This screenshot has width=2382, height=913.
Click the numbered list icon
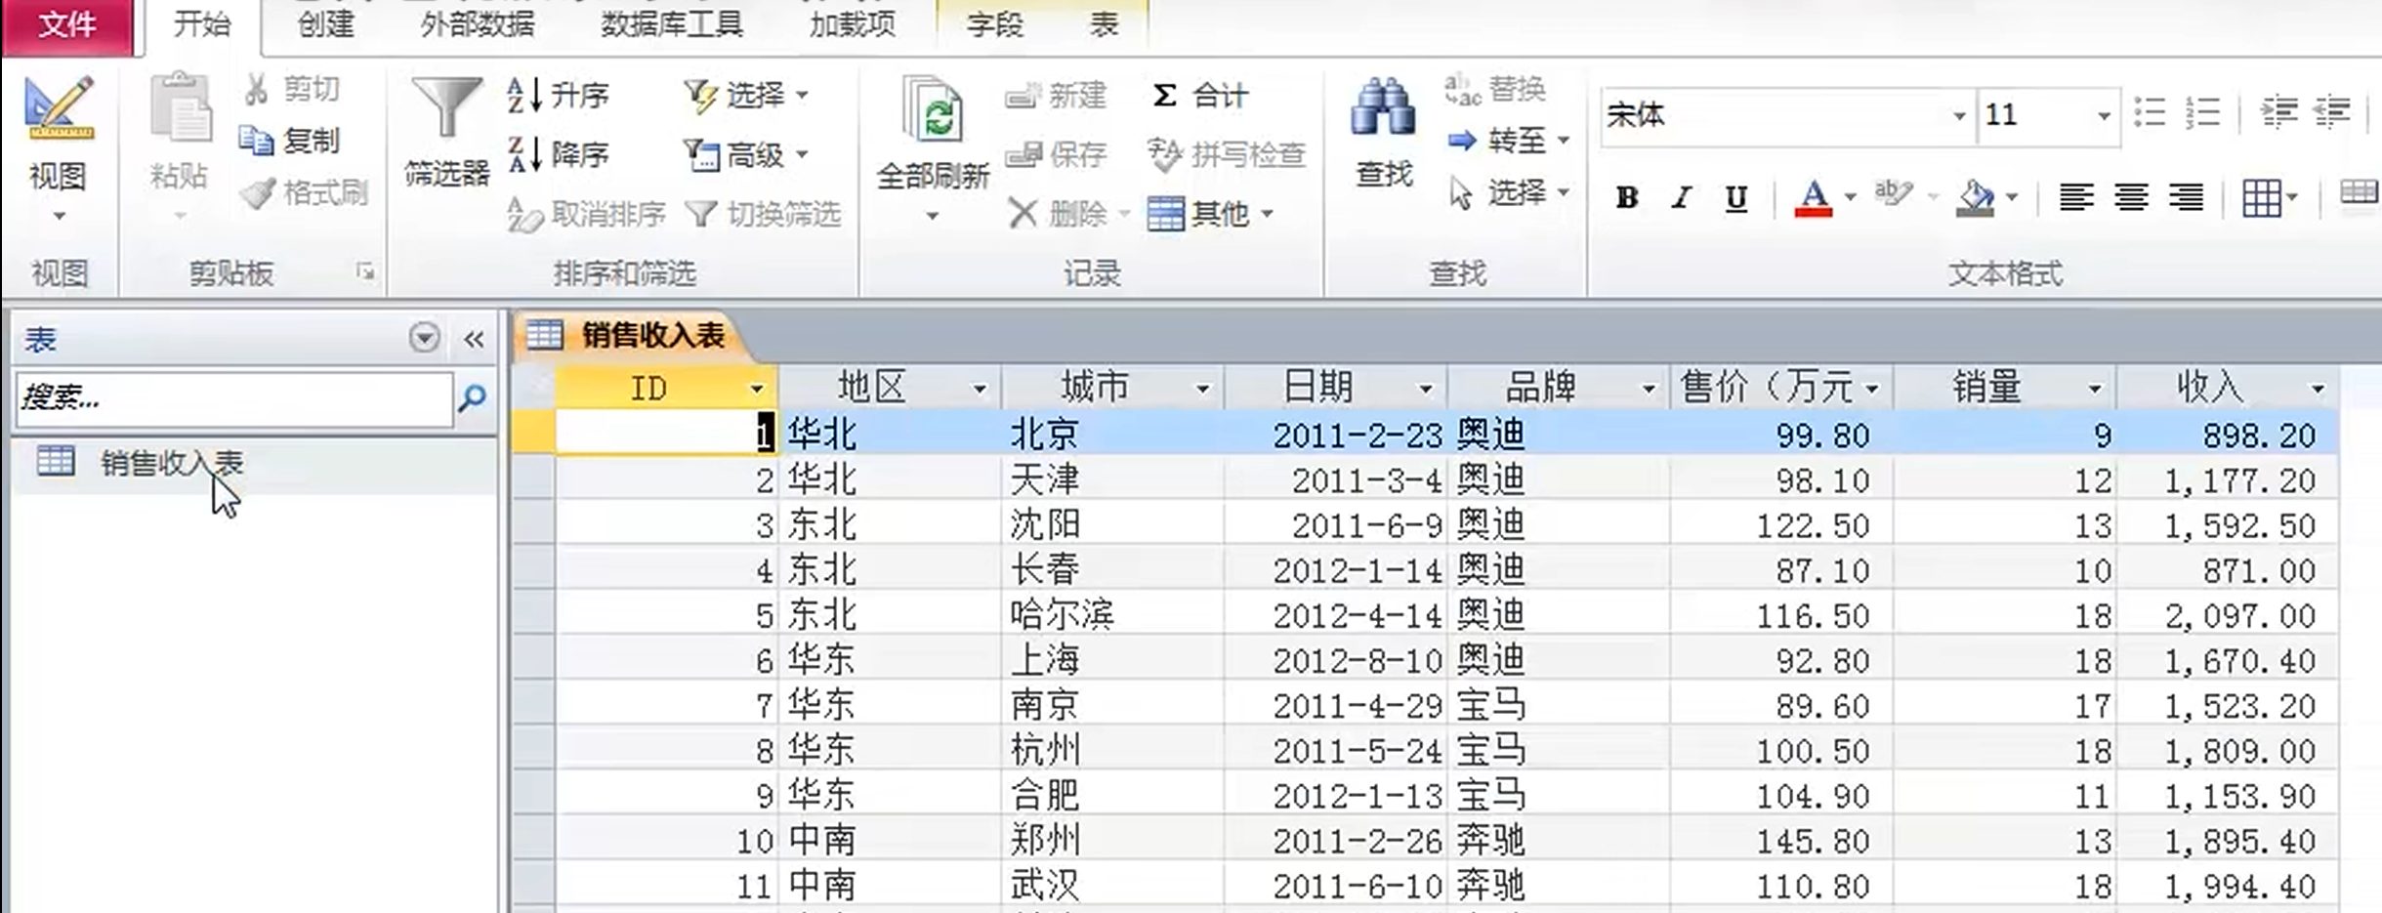point(2202,113)
